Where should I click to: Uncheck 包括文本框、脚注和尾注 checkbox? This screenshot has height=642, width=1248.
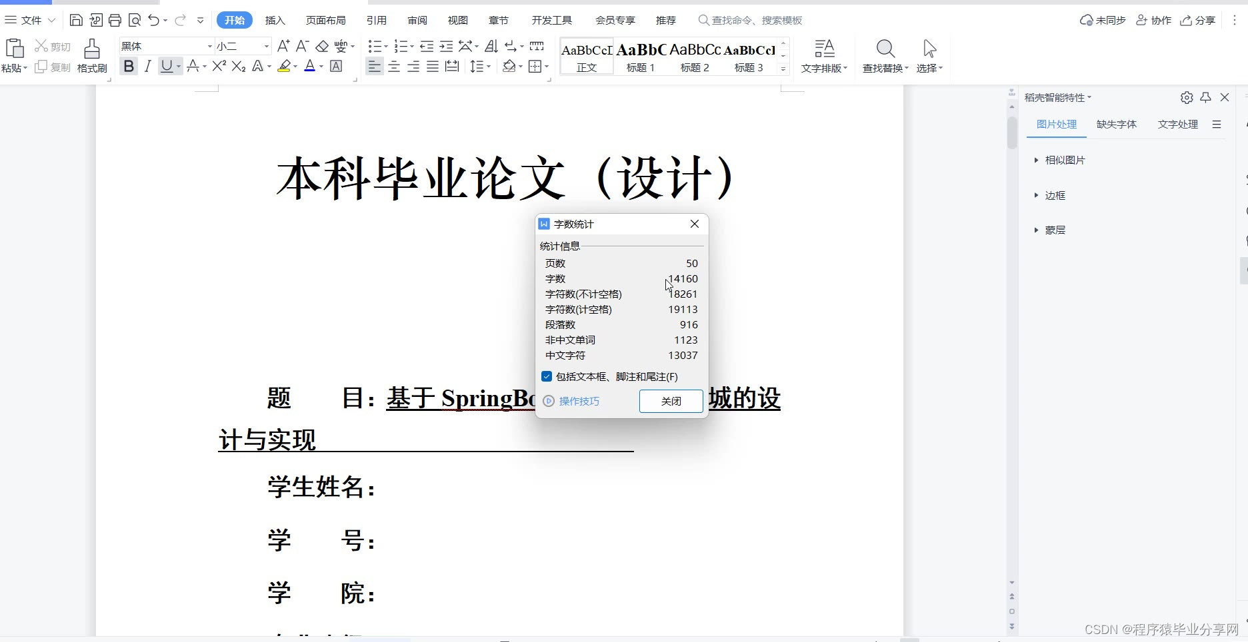coord(547,376)
